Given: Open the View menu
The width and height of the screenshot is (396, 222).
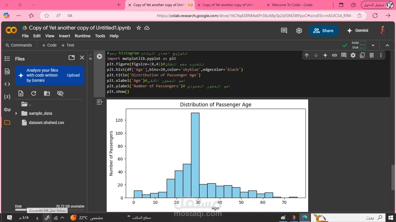Looking at the screenshot, I should [50, 36].
